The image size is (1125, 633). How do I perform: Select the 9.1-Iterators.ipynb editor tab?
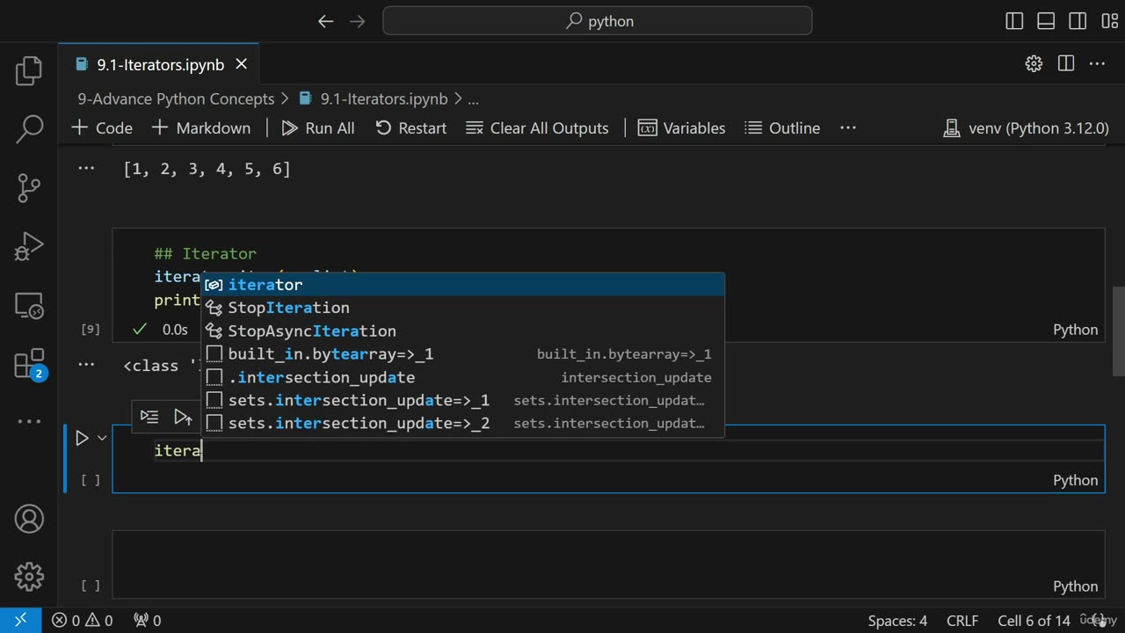160,64
